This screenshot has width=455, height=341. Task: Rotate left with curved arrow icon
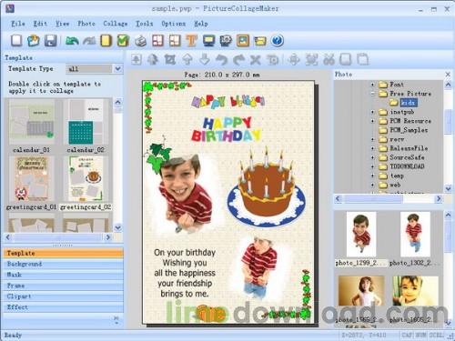221,59
